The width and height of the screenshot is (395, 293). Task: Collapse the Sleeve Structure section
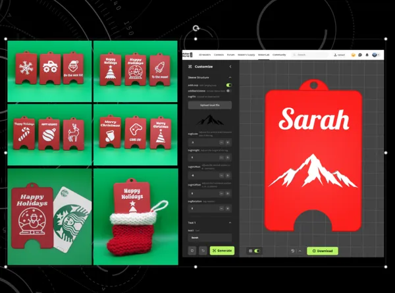click(230, 77)
